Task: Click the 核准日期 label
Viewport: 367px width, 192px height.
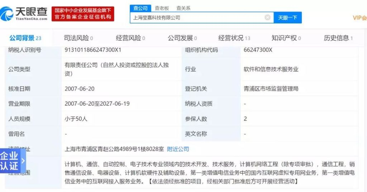Action: (19, 89)
